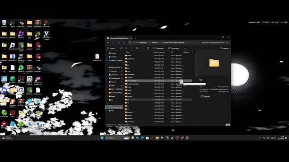The height and width of the screenshot is (162, 289).
Task: Select the Dota 2 desktop shortcut
Action: (13, 113)
